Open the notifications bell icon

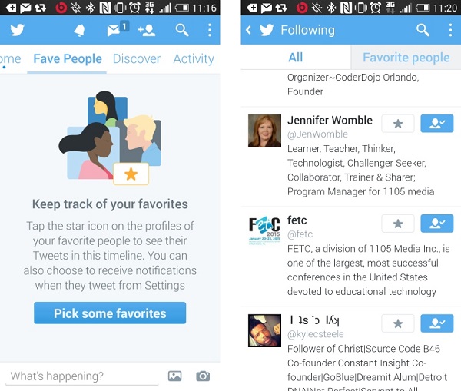pyautogui.click(x=79, y=30)
